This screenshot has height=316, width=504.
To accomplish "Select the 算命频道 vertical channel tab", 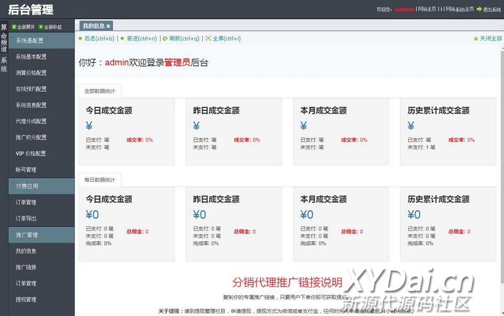I will 4,38.
